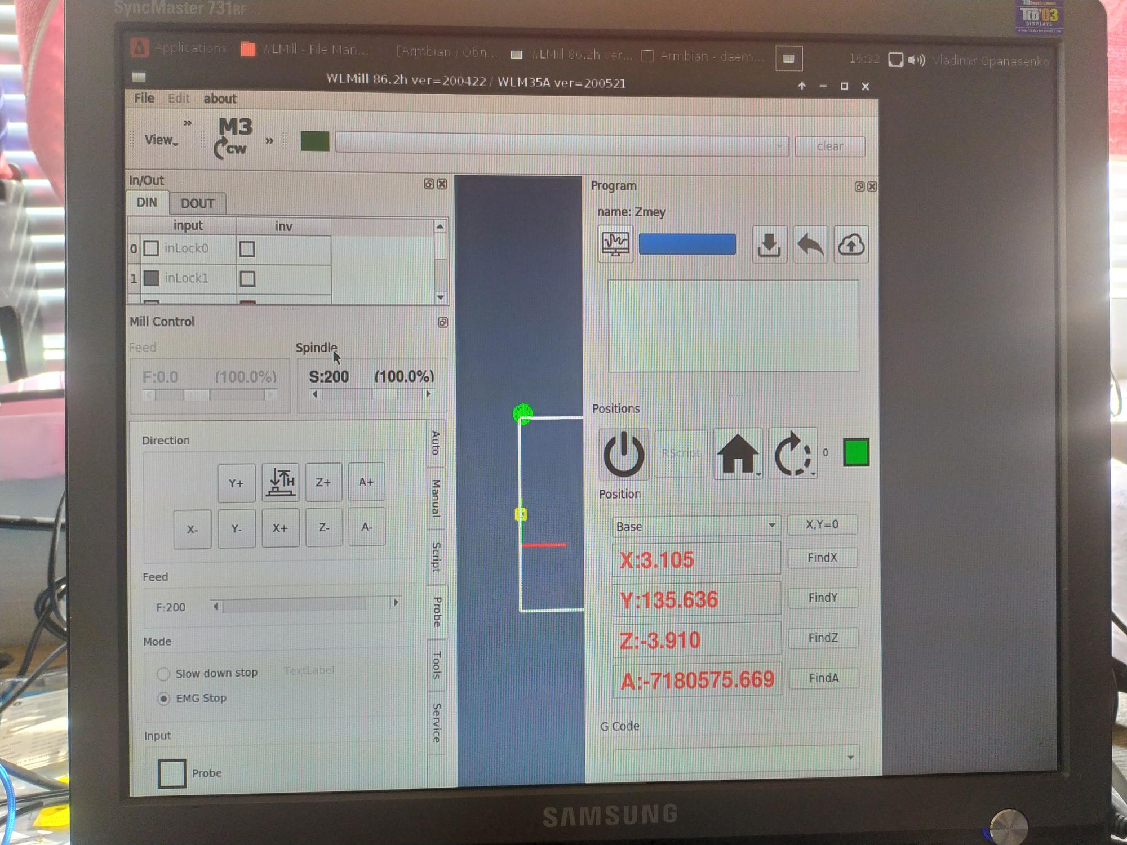The height and width of the screenshot is (845, 1127).
Task: Open the Base coordinate system dropdown
Action: [696, 527]
